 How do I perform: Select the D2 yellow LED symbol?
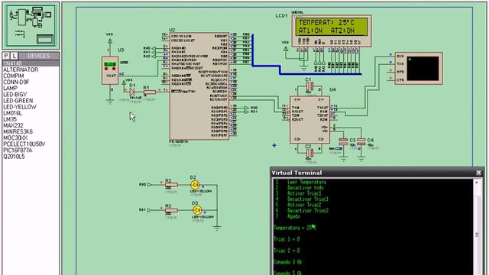pyautogui.click(x=196, y=185)
